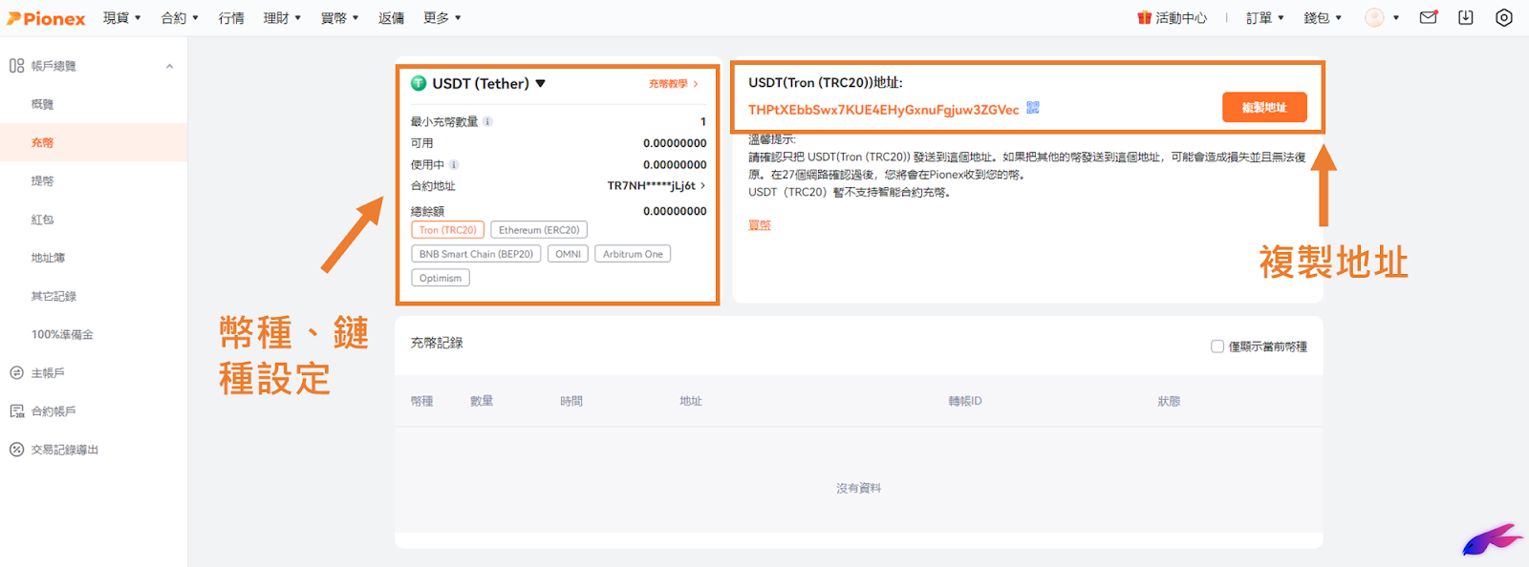Open 主帳戶 in the sidebar
Viewport: 1529px width, 567px height.
click(x=48, y=373)
